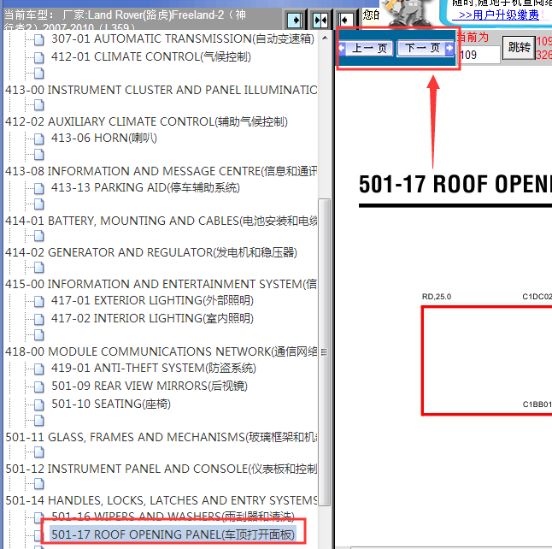Select 307-01 AUTOMATIC TRANSMISSION tree item
The image size is (552, 549).
183,38
